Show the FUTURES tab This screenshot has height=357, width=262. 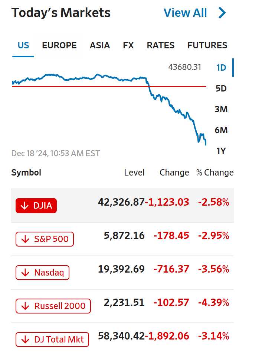point(207,45)
